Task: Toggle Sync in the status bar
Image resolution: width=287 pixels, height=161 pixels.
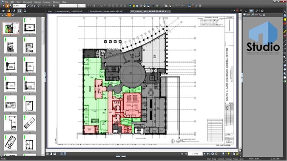Action: (x=241, y=159)
